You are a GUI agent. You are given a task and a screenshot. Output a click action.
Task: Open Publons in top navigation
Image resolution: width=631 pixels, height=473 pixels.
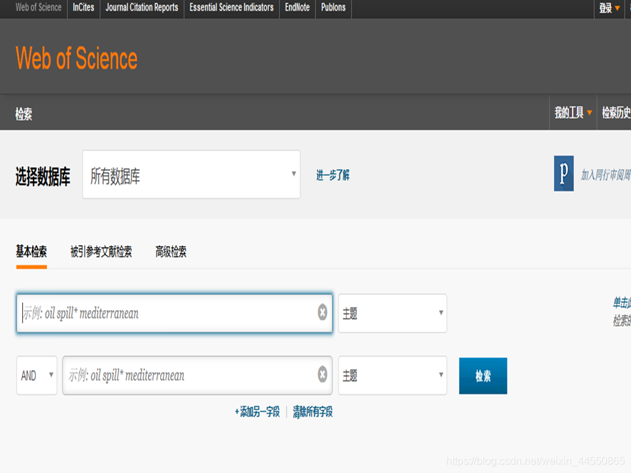333,7
